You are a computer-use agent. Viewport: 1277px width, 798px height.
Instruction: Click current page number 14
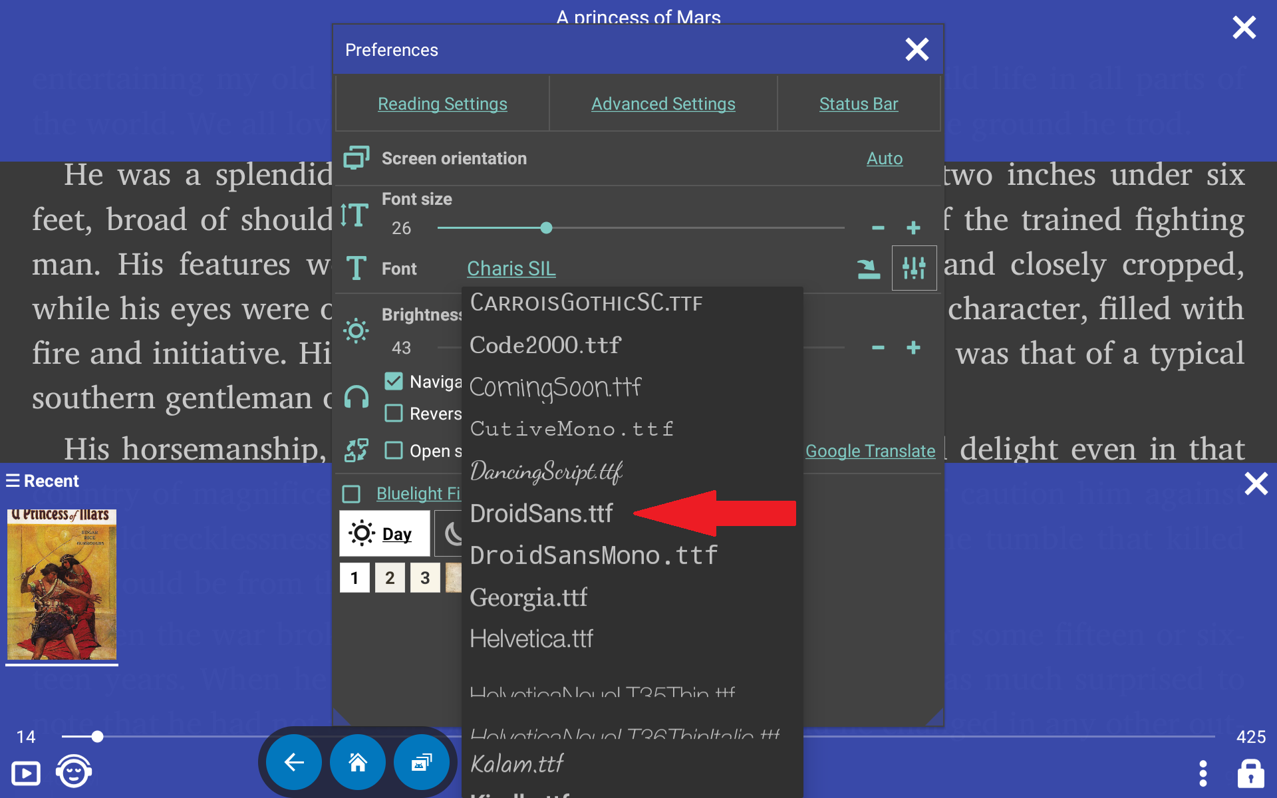(26, 737)
